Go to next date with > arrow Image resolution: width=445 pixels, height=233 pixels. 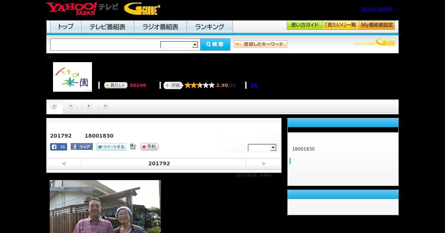click(264, 163)
